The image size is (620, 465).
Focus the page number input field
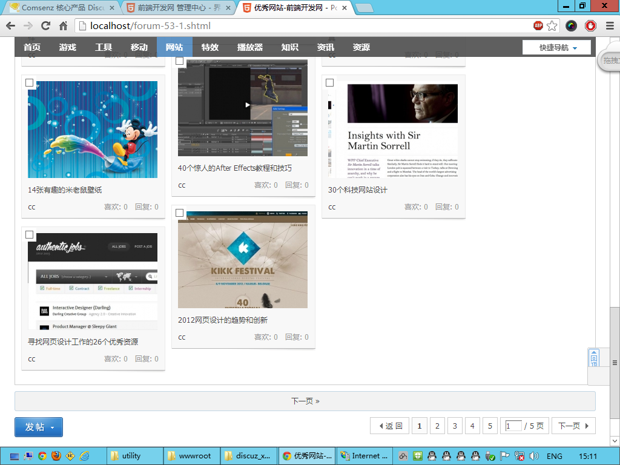point(513,426)
